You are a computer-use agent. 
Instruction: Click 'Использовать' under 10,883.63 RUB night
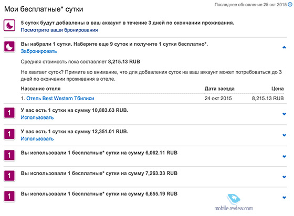(x=37, y=117)
